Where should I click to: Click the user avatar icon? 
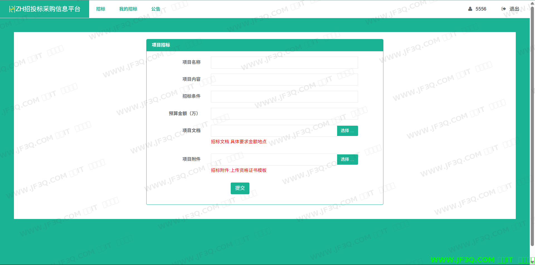coord(470,9)
